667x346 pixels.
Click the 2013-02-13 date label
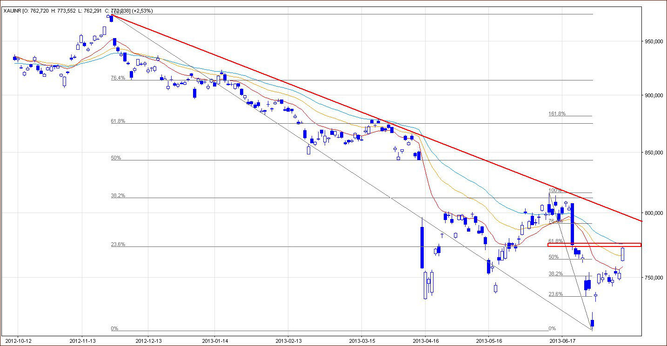point(288,340)
